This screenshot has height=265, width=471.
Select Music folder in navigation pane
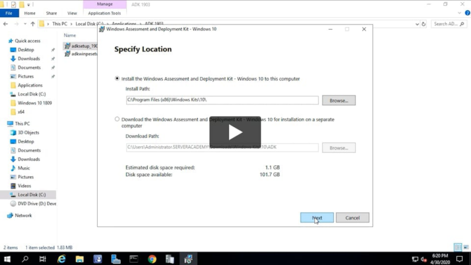(x=24, y=168)
